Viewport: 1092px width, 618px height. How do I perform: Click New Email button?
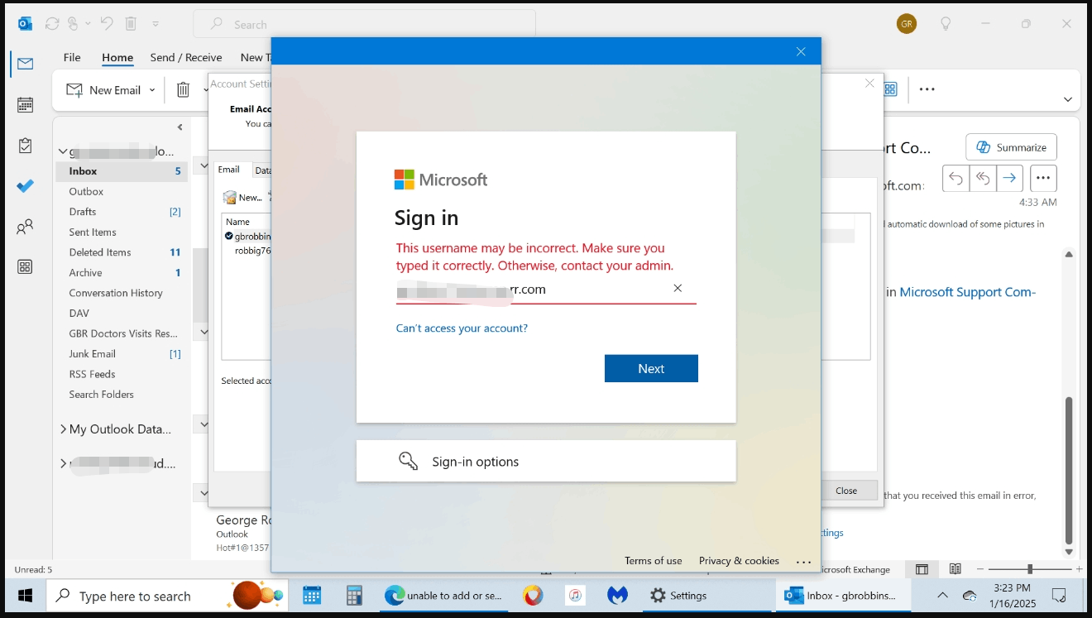103,89
